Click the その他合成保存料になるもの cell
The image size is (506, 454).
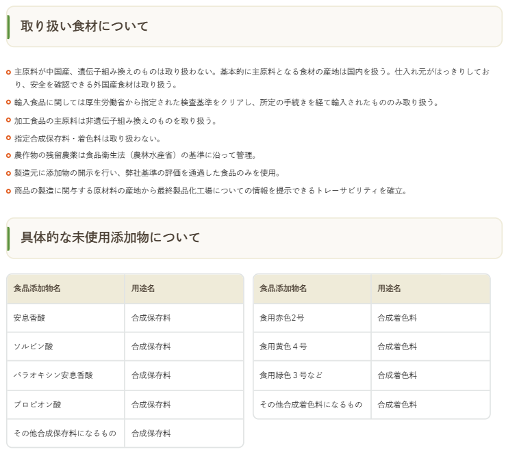click(65, 433)
